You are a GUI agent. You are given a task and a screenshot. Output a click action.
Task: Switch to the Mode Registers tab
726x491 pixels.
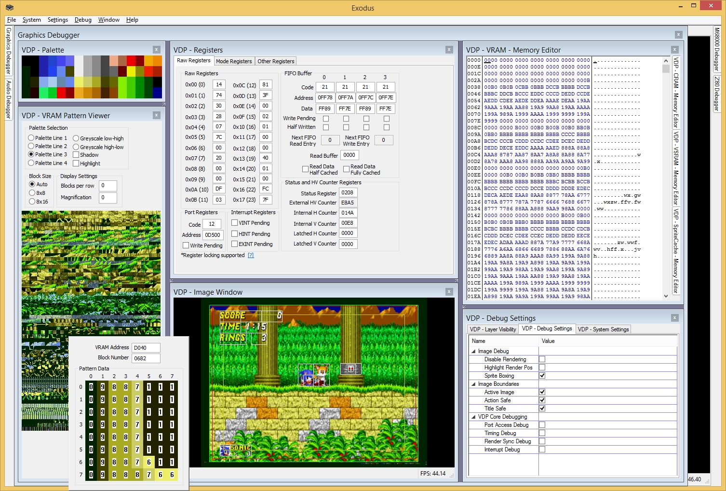click(234, 61)
